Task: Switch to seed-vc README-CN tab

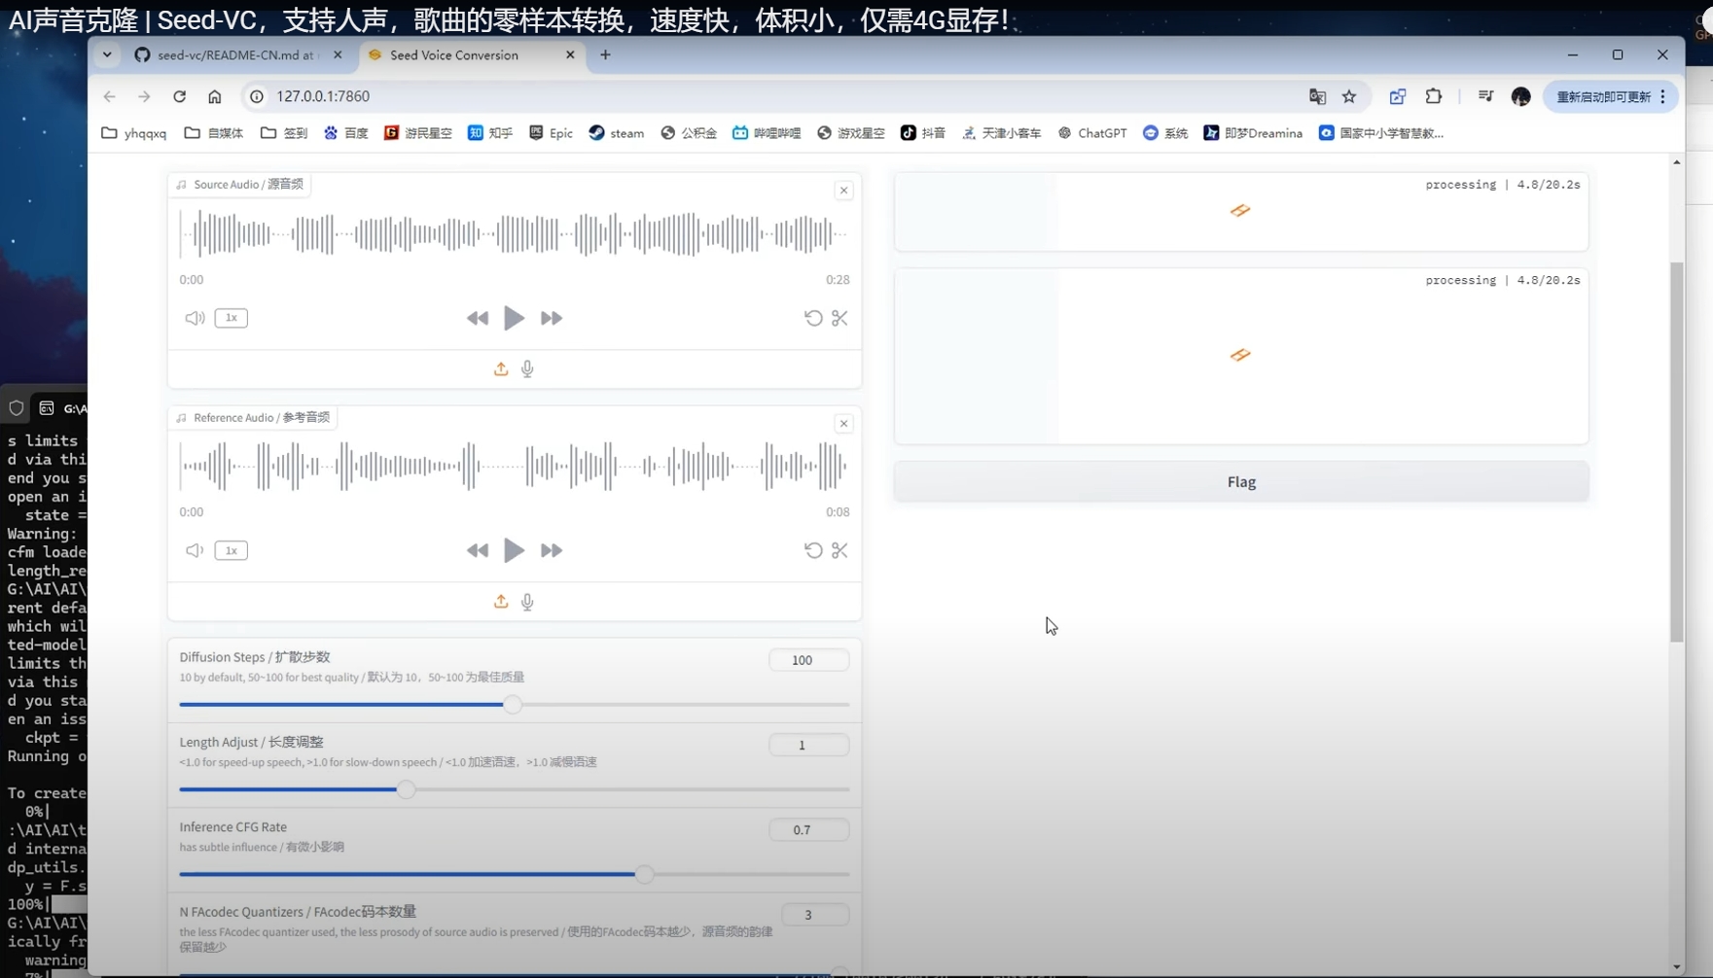Action: (235, 55)
